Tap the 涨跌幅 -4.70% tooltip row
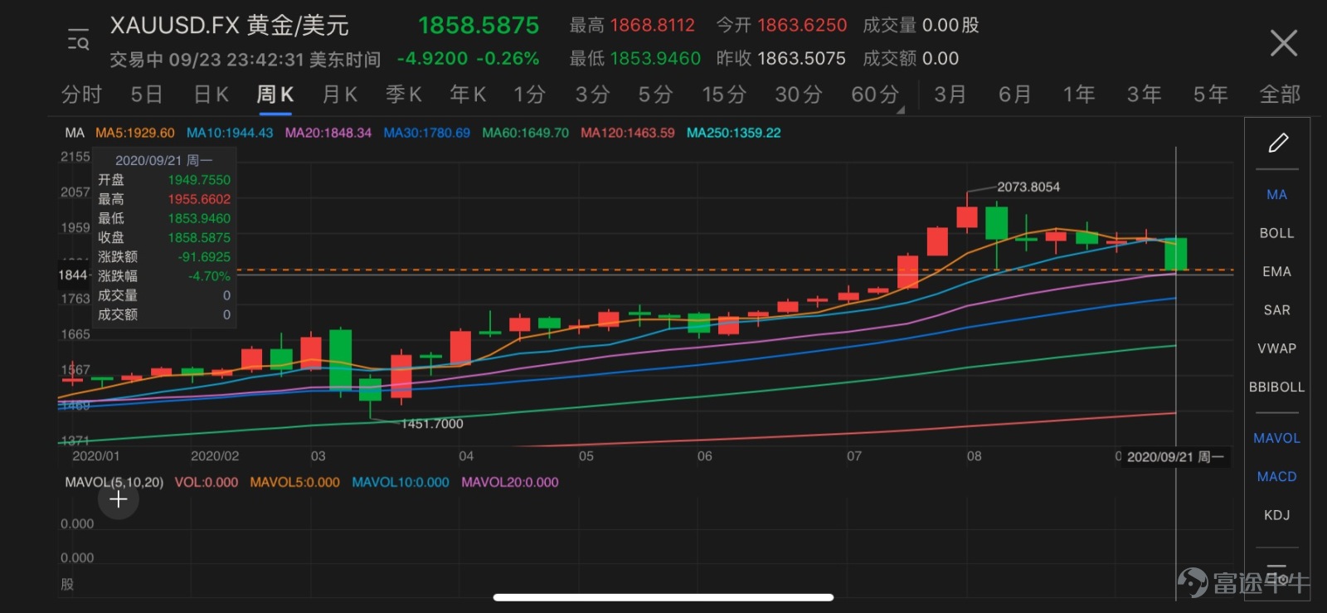 tap(164, 276)
